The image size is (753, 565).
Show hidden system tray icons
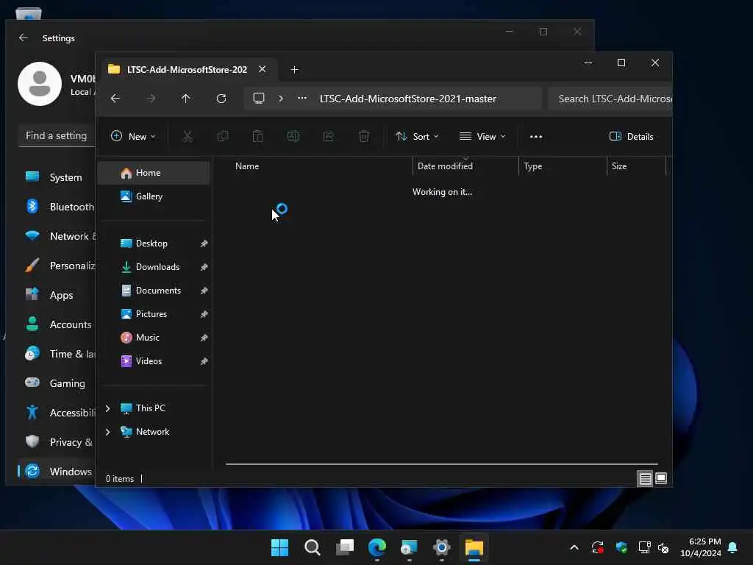(574, 547)
